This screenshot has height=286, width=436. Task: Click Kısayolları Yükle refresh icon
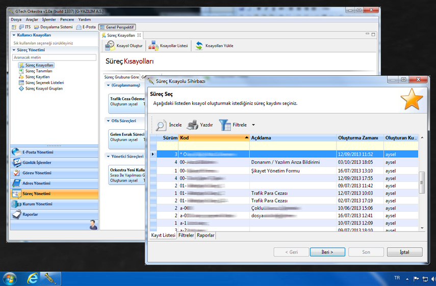click(199, 46)
